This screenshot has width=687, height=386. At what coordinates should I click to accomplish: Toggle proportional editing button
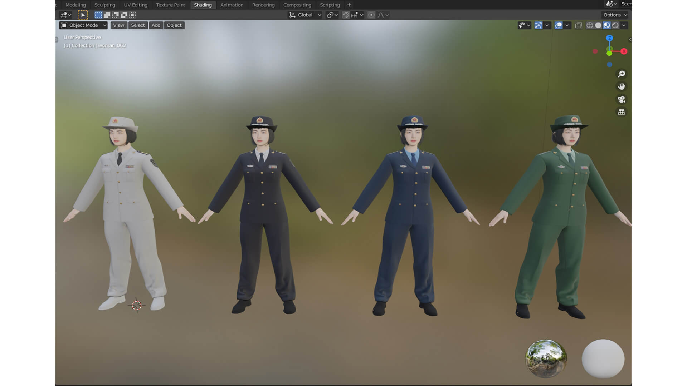point(371,15)
